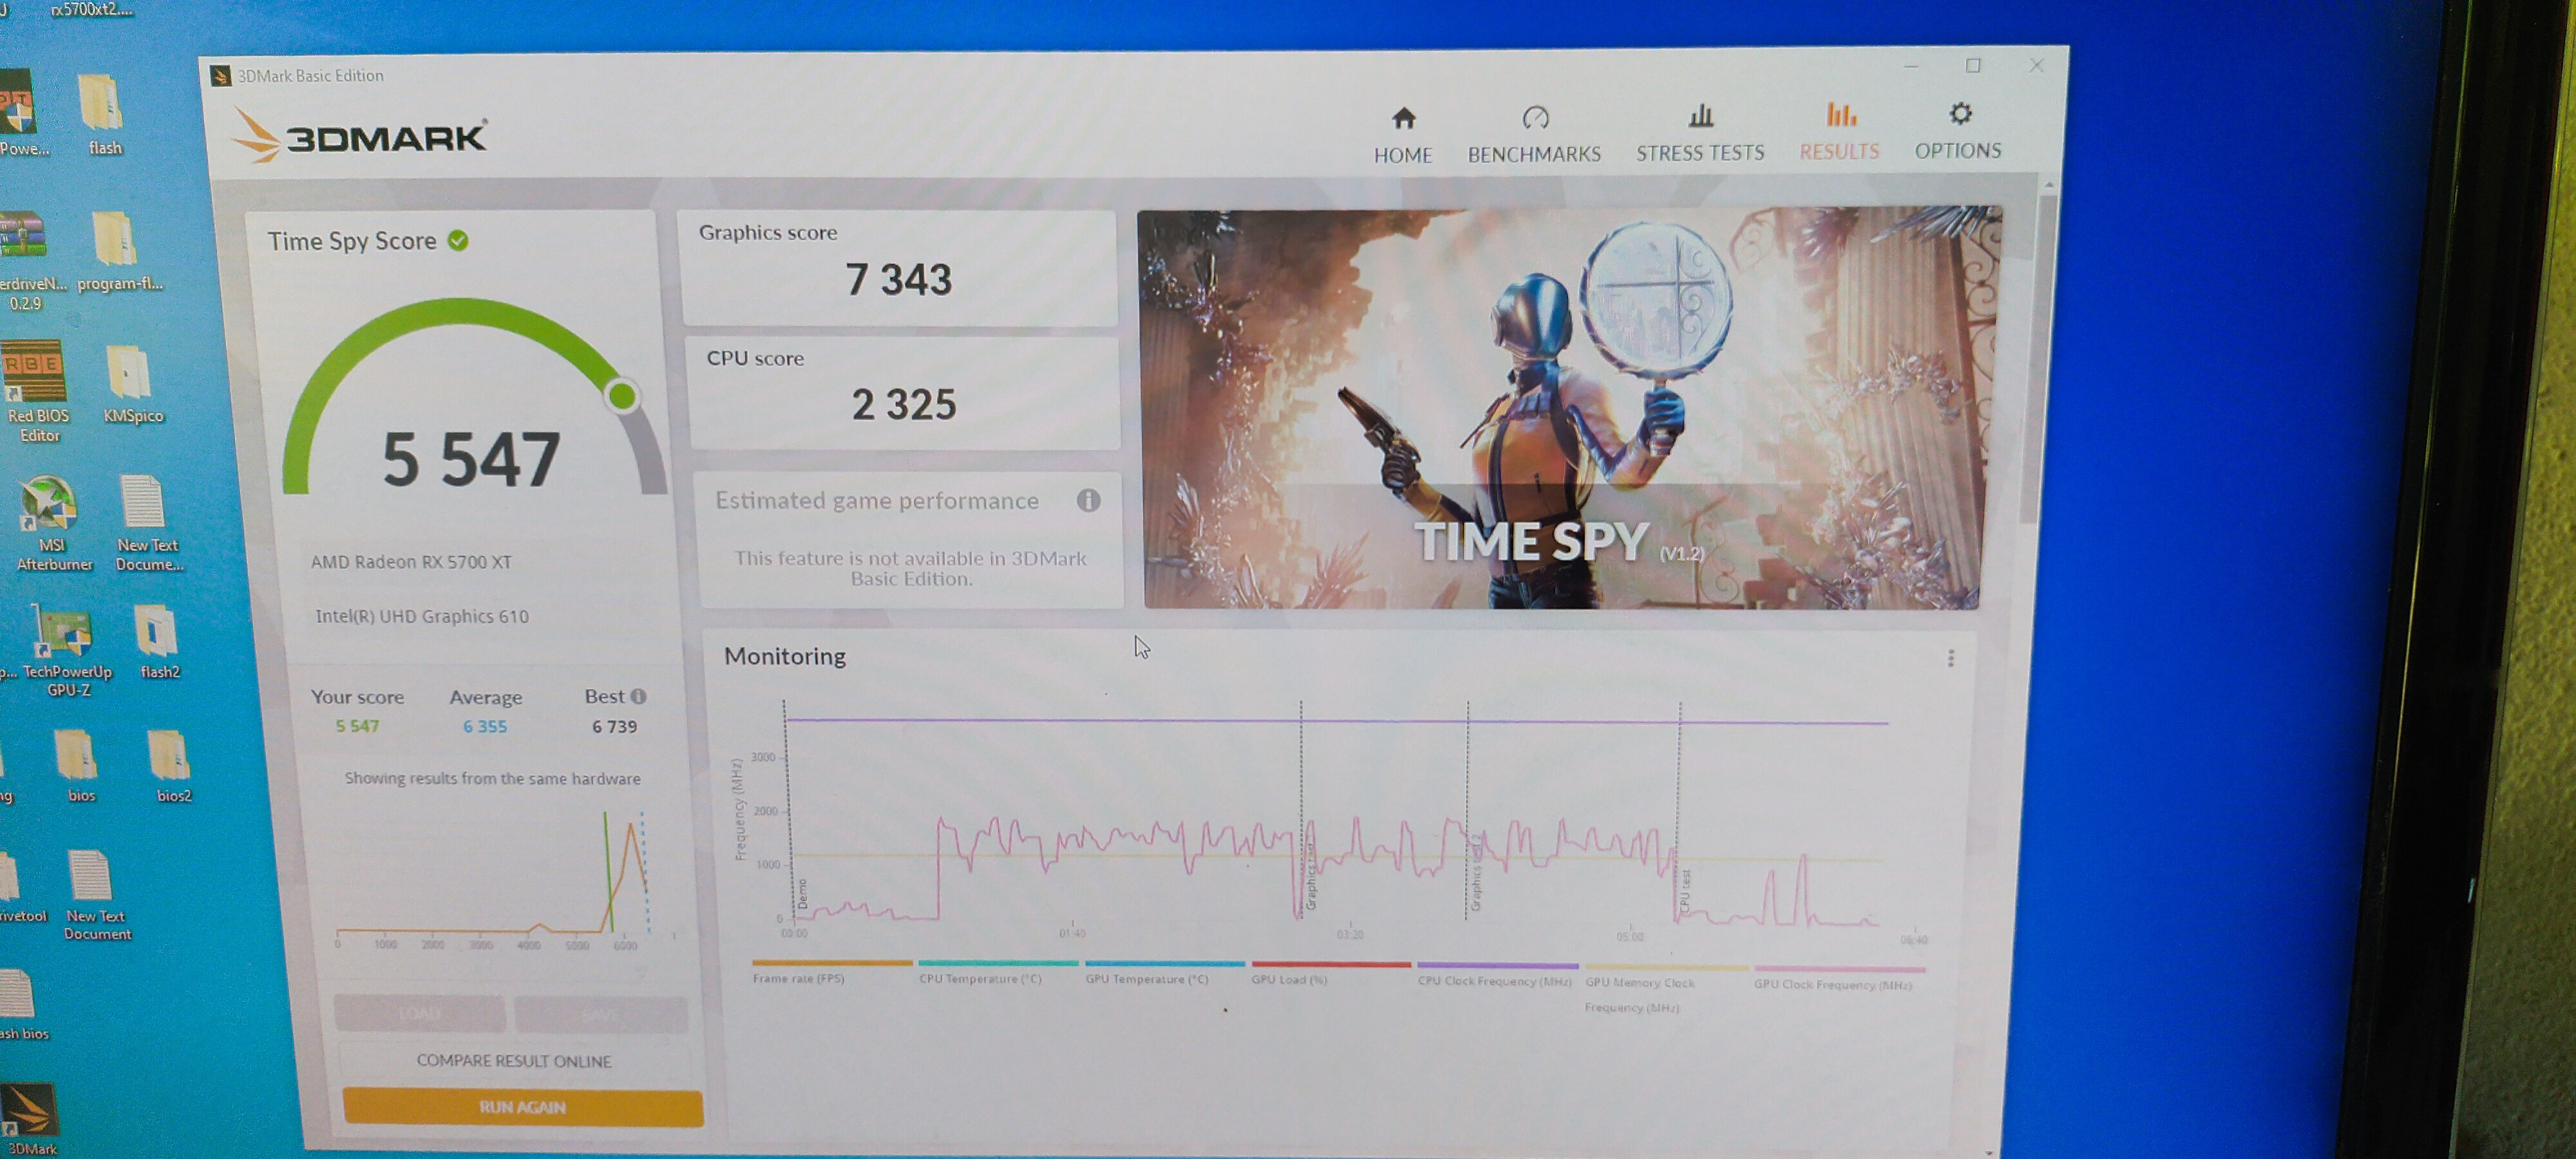
Task: Toggle CPU Temperature legend series
Action: coord(980,979)
